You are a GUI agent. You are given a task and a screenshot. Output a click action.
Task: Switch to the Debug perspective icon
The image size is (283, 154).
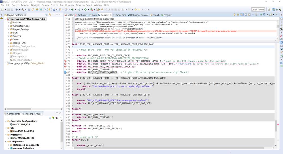tap(277, 10)
